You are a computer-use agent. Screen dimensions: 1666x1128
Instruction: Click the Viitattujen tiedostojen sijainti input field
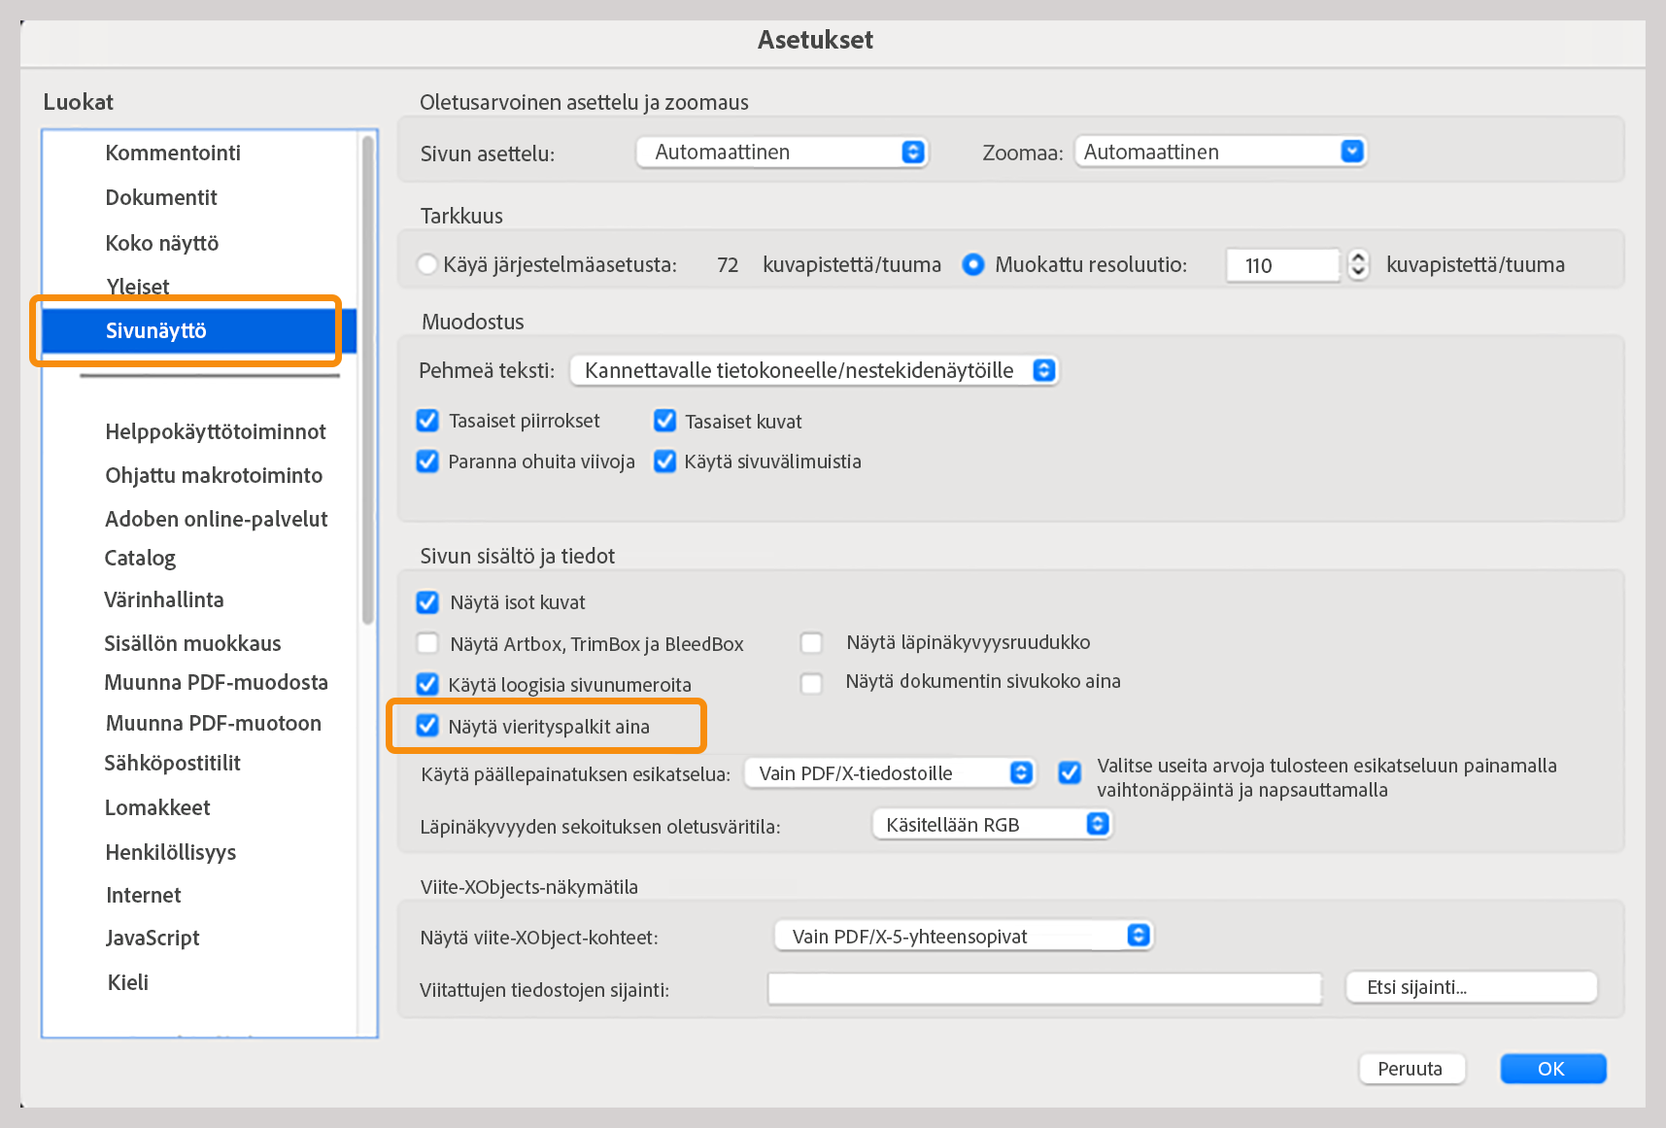click(1042, 988)
